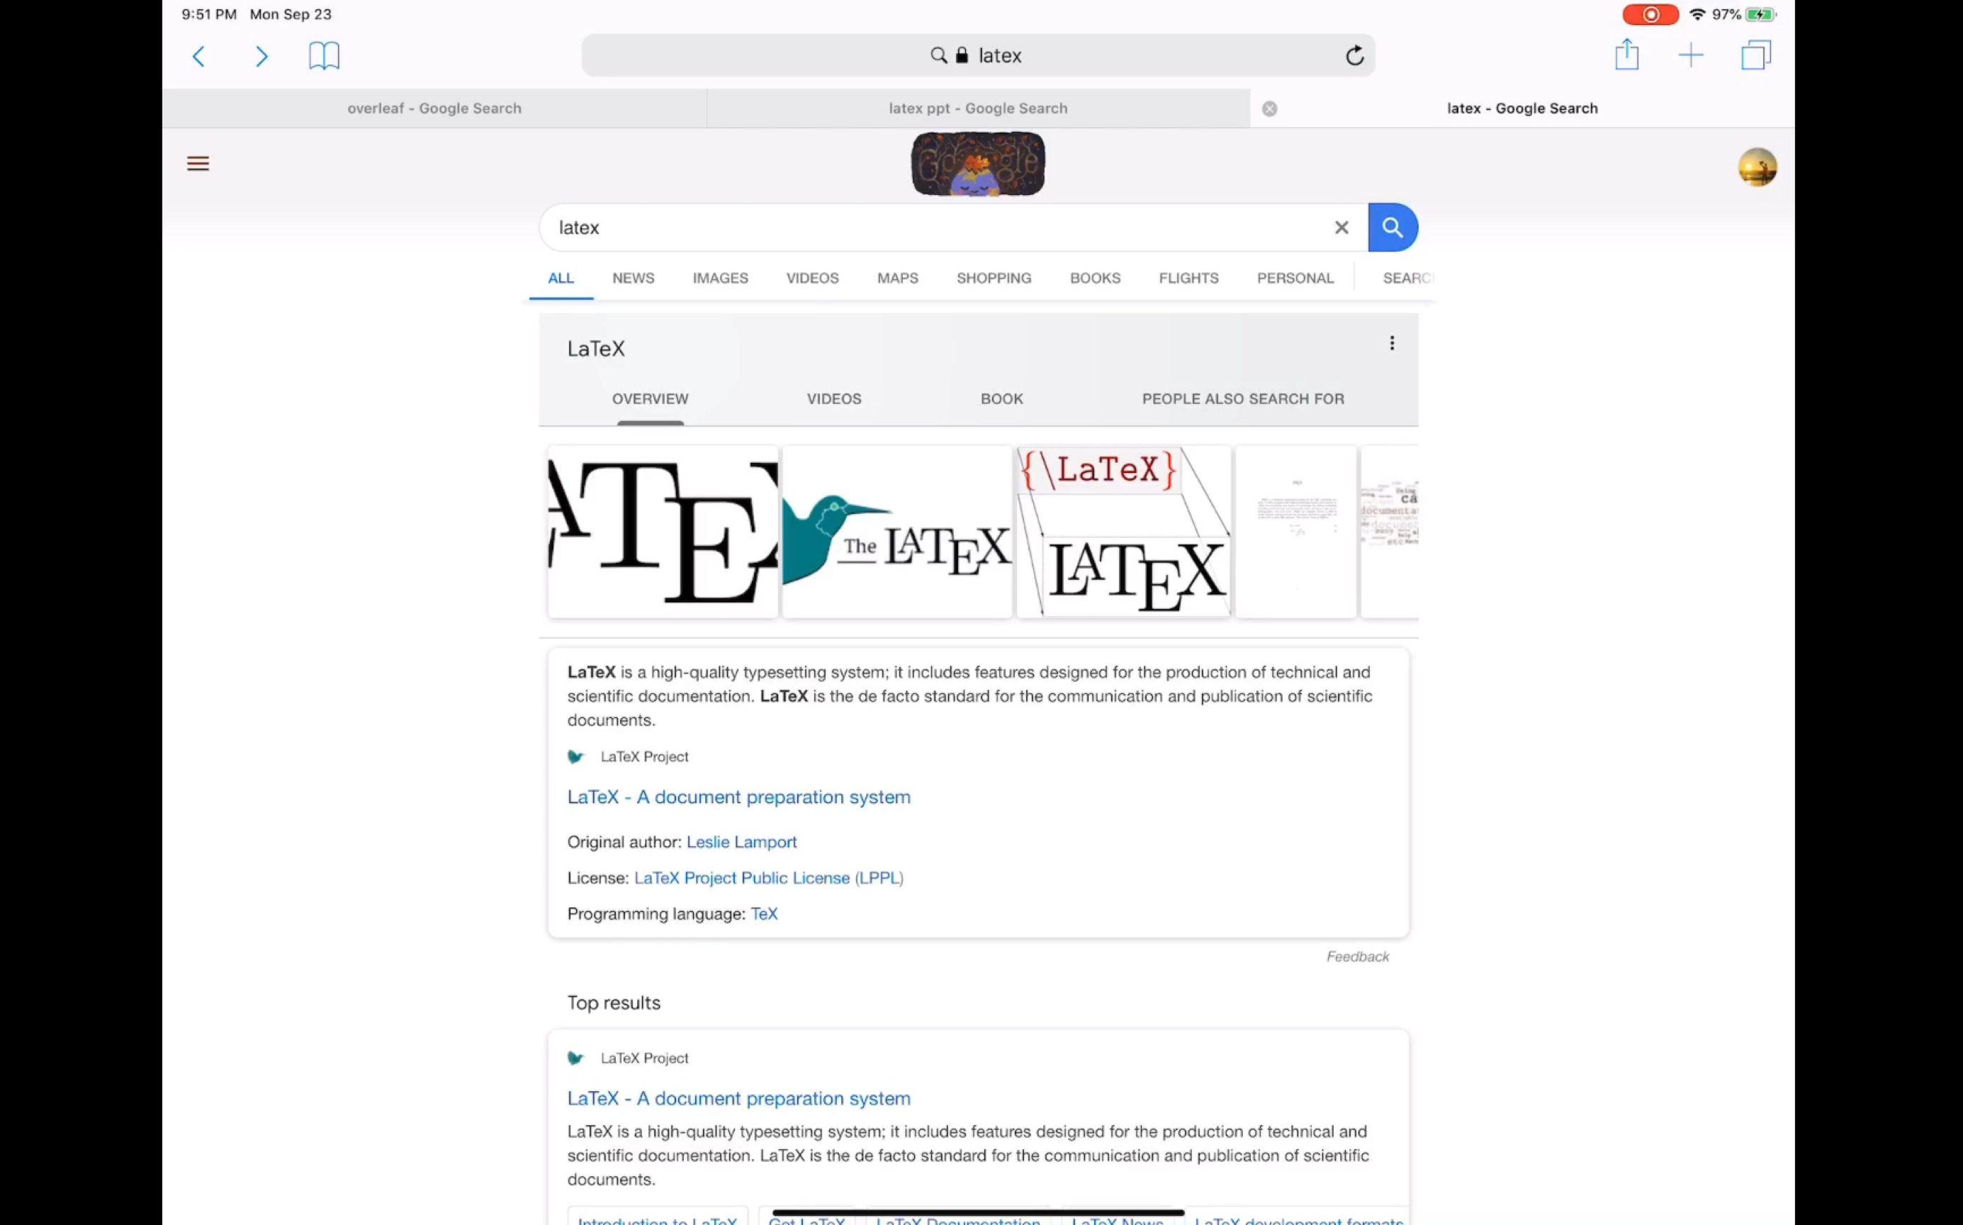Viewport: 1963px width, 1225px height.
Task: Click the forward navigation arrow icon
Action: pyautogui.click(x=261, y=55)
